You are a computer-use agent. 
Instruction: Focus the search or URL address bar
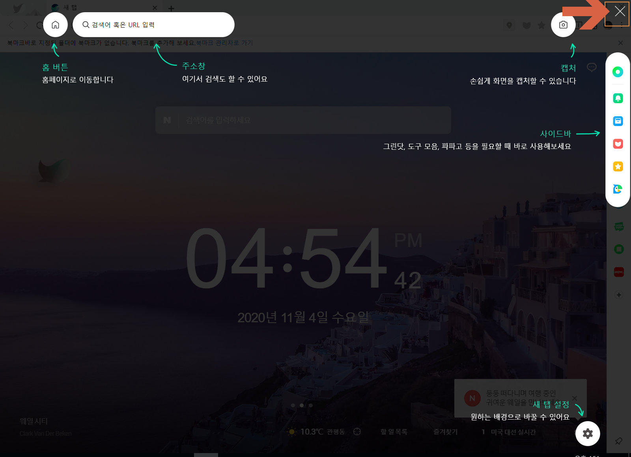click(153, 24)
